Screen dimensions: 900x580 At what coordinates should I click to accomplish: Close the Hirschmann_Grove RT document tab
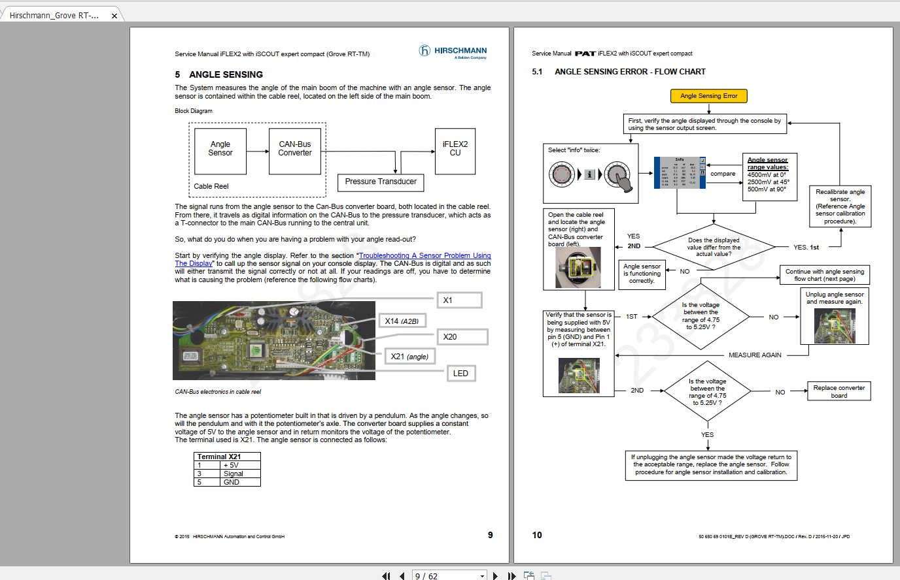pos(114,16)
